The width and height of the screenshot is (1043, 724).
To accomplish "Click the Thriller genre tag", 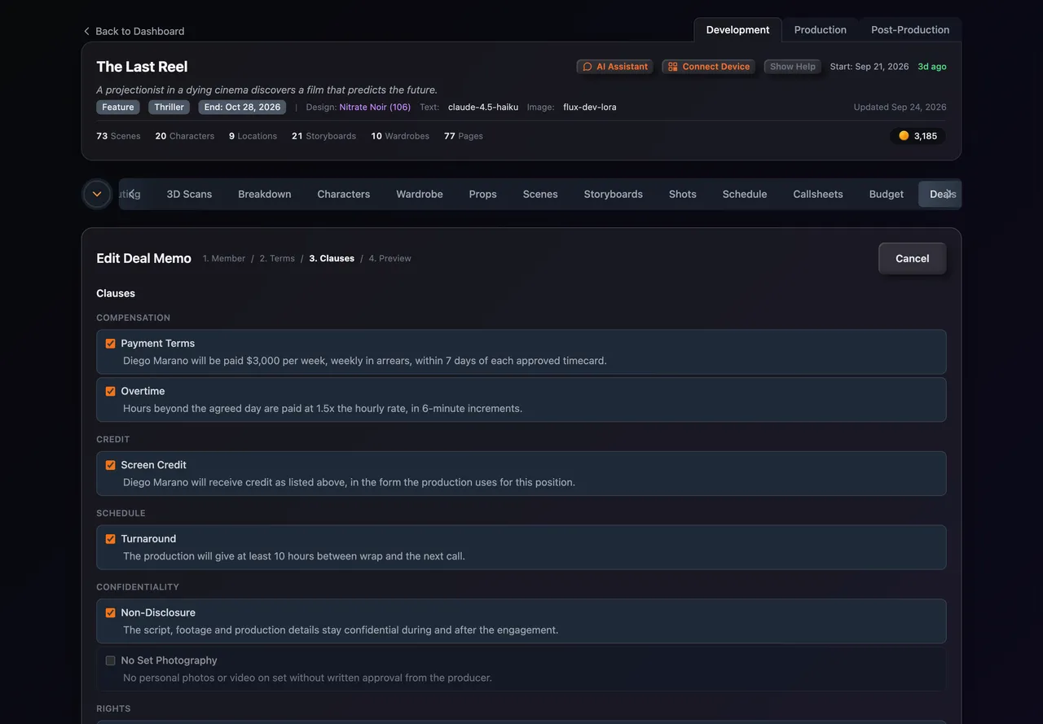I will (x=169, y=108).
